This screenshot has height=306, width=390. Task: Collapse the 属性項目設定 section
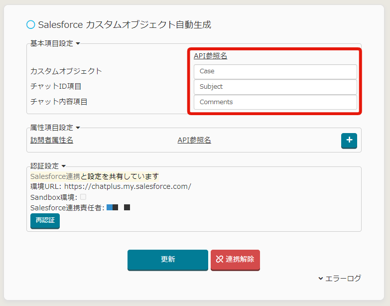pos(55,128)
